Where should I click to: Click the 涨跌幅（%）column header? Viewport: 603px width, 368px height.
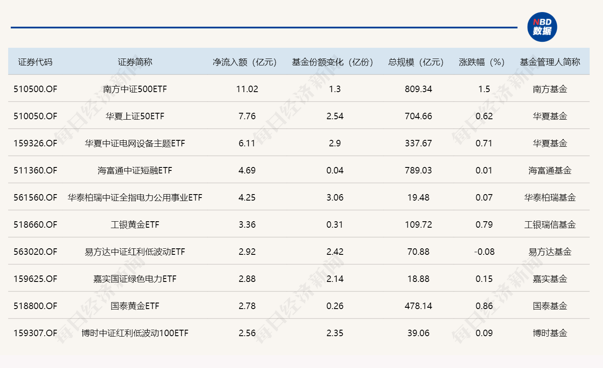tap(482, 62)
